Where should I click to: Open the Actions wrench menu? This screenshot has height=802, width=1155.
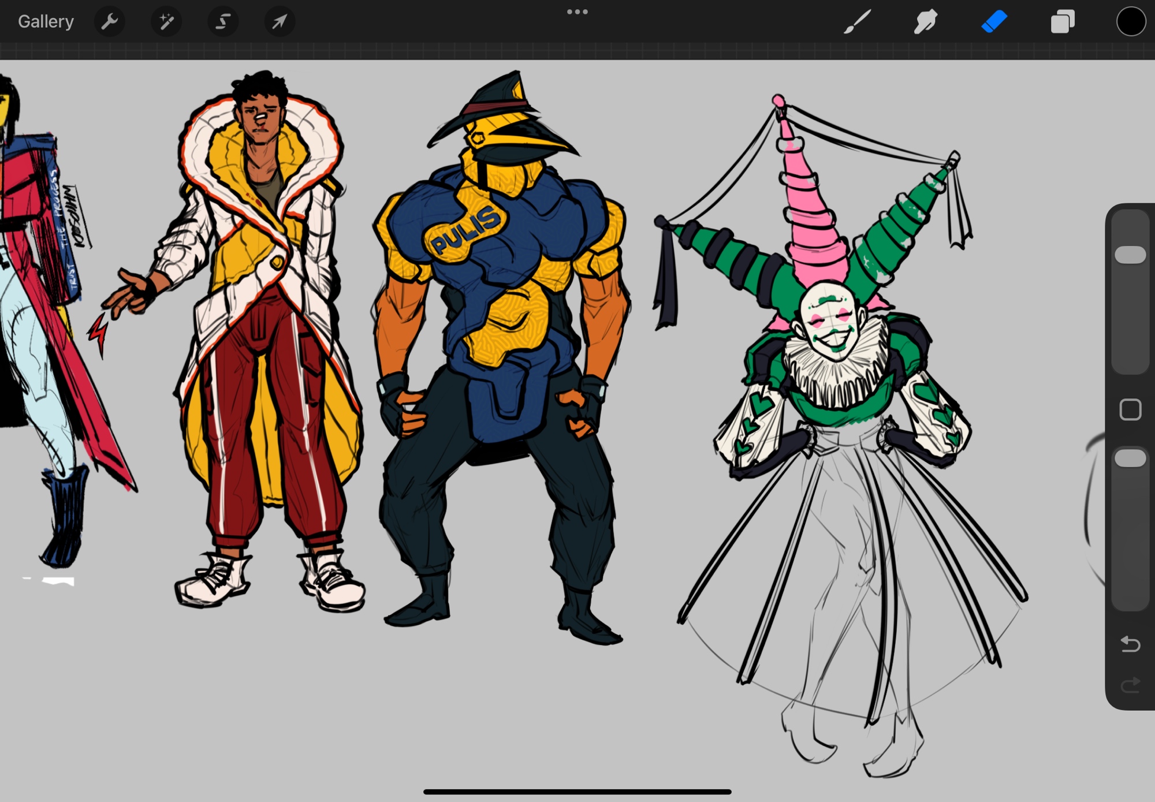109,21
